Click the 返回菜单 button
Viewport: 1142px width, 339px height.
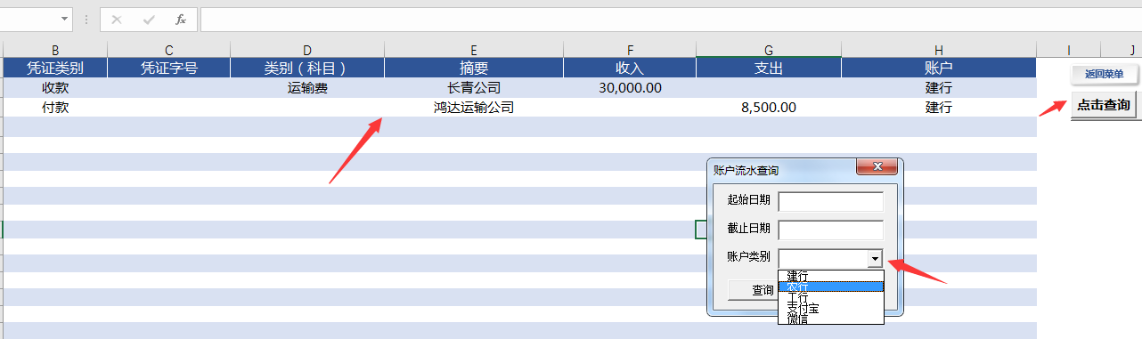pyautogui.click(x=1104, y=74)
